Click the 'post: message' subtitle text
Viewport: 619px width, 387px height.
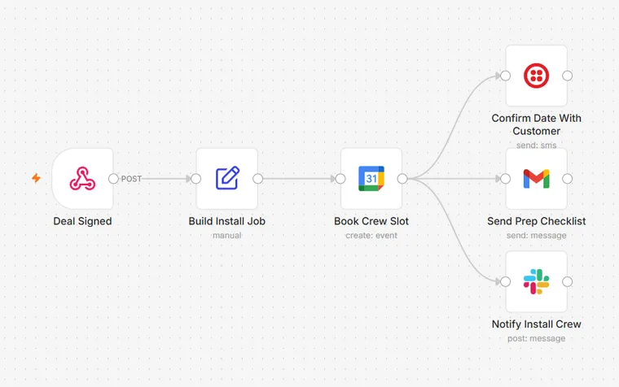(x=537, y=338)
